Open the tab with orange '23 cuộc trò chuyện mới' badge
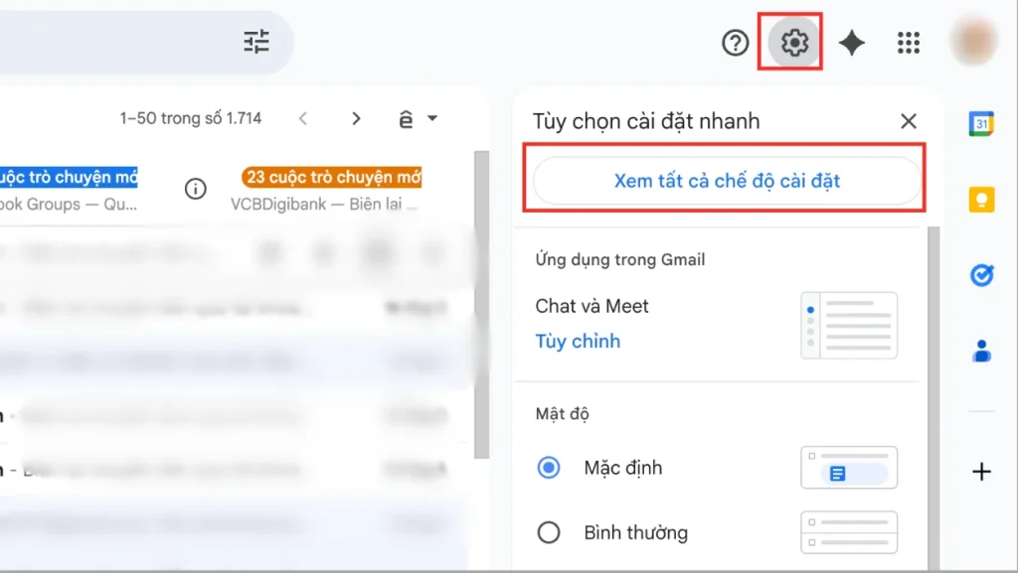Screen dimensions: 1018x573 point(332,177)
